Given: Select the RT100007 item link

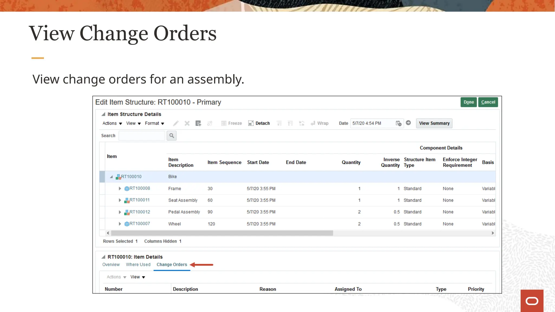Looking at the screenshot, I should tap(140, 223).
